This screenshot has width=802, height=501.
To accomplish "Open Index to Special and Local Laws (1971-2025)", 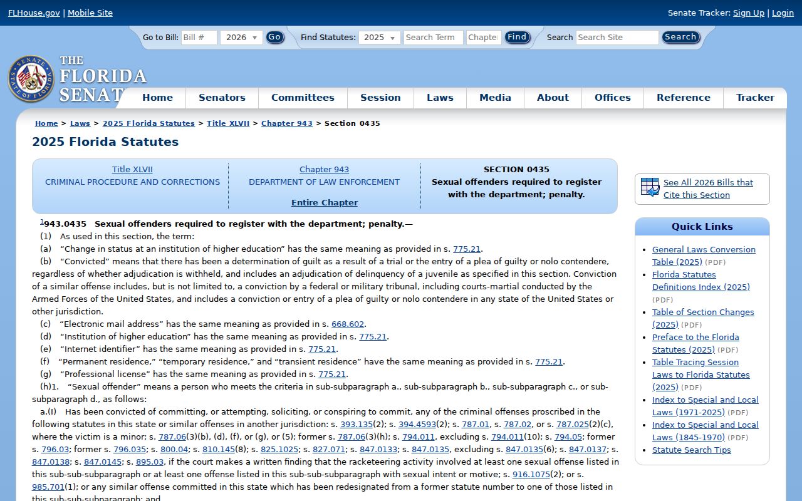I will (x=705, y=406).
